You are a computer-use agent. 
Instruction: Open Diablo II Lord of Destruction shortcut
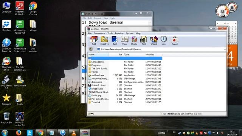(x=20, y=119)
